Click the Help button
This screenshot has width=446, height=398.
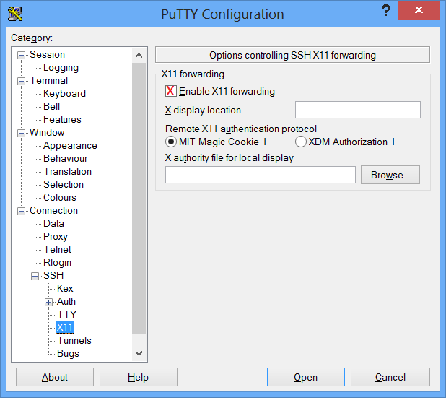pos(139,377)
